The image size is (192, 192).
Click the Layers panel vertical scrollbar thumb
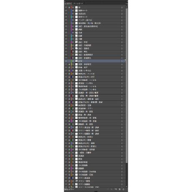[126, 86]
